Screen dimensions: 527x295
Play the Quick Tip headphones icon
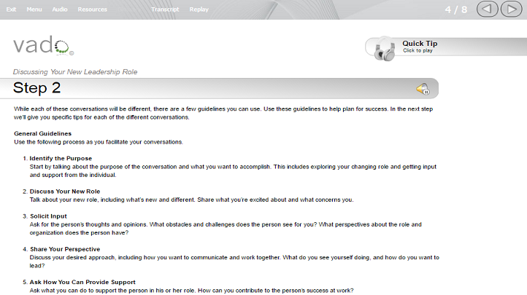click(x=385, y=50)
